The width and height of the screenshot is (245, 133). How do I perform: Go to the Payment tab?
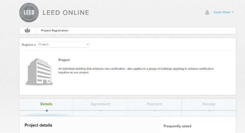click(x=155, y=104)
